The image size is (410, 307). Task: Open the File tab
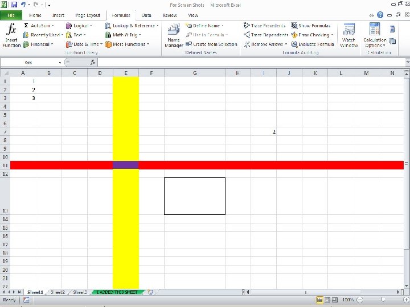(11, 15)
